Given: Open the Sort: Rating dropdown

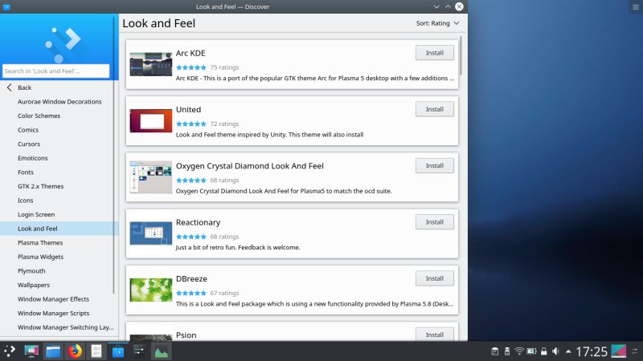Looking at the screenshot, I should point(437,23).
